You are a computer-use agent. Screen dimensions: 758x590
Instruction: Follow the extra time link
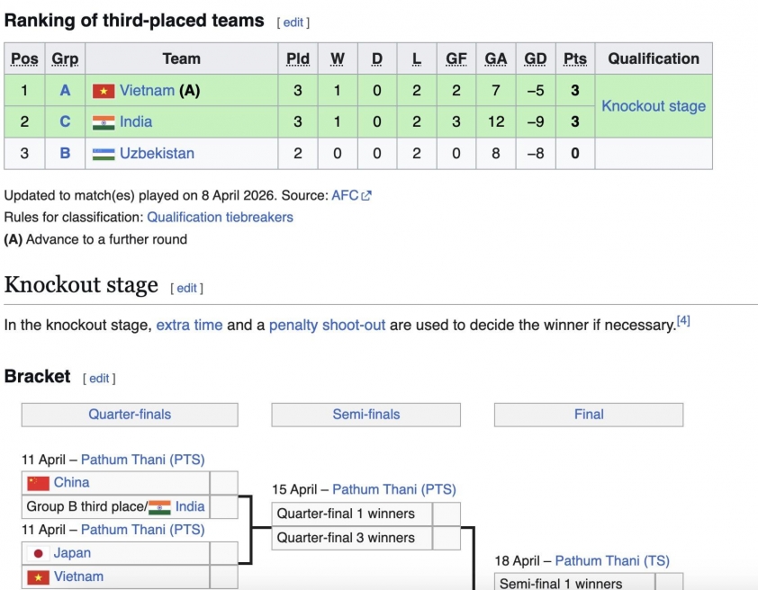(x=189, y=325)
